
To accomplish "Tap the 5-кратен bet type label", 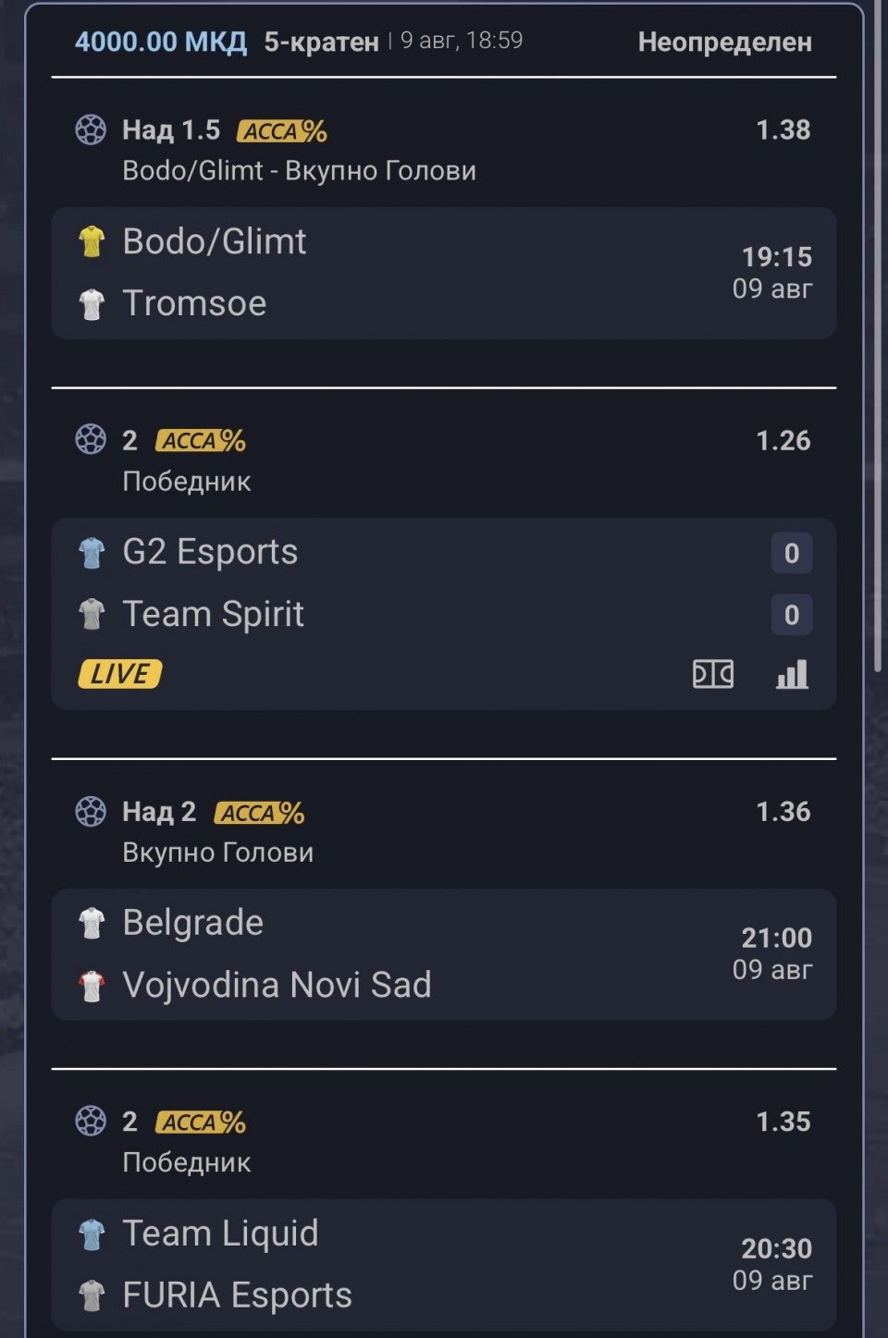I will (321, 42).
